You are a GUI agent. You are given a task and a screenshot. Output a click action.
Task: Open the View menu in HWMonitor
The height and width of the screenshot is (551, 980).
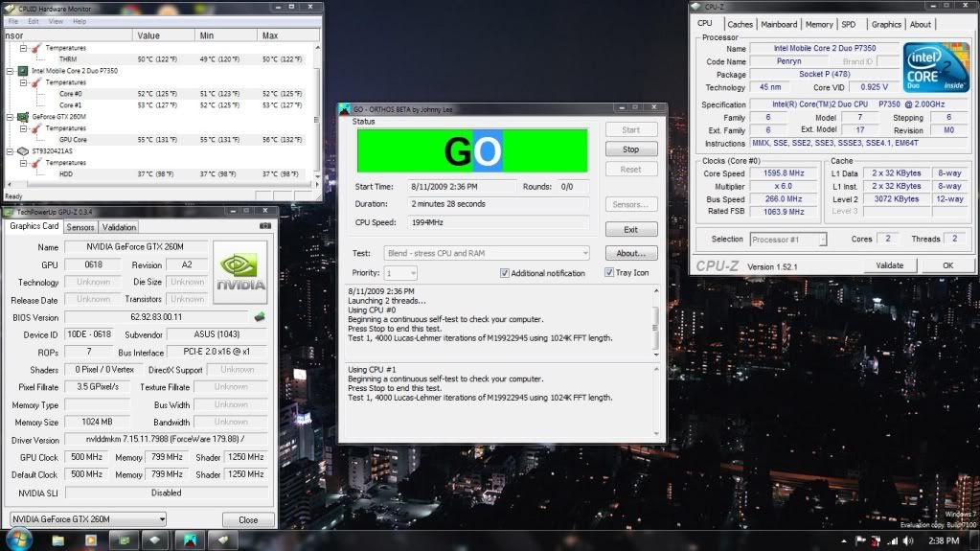tap(56, 21)
